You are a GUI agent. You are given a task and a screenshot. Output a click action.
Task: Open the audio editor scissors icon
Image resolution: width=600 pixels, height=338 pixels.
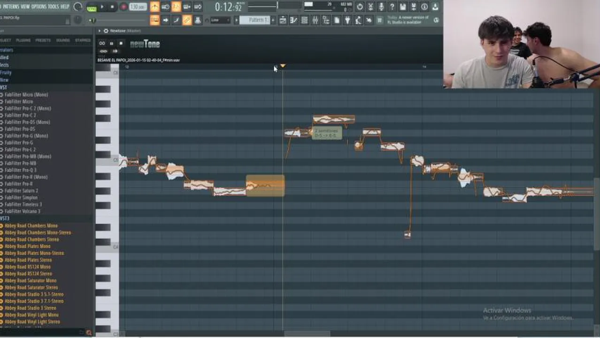tap(370, 7)
